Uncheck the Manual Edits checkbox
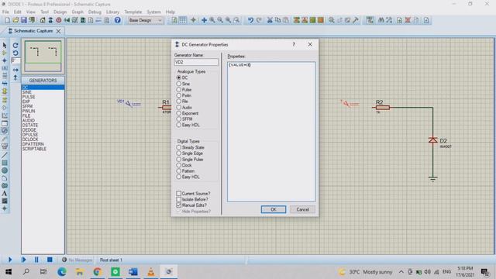 point(179,205)
